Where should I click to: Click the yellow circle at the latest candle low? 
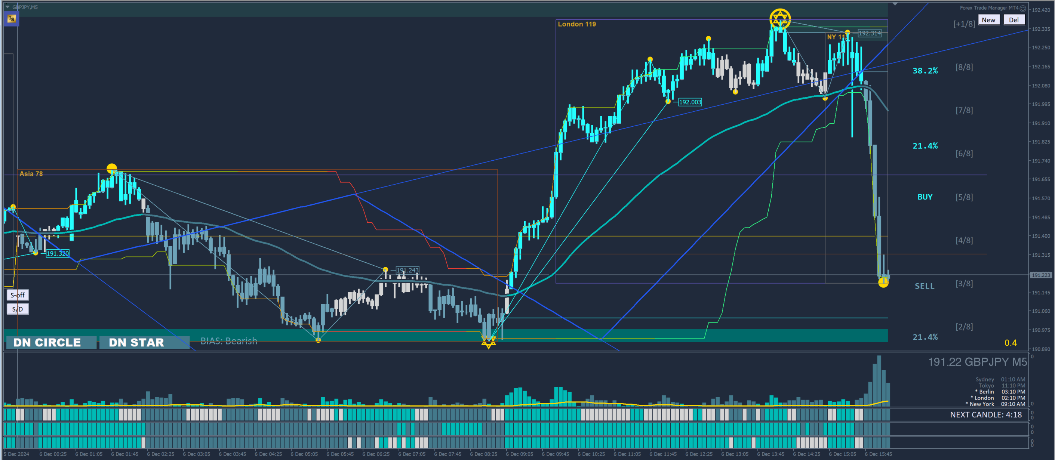click(883, 283)
